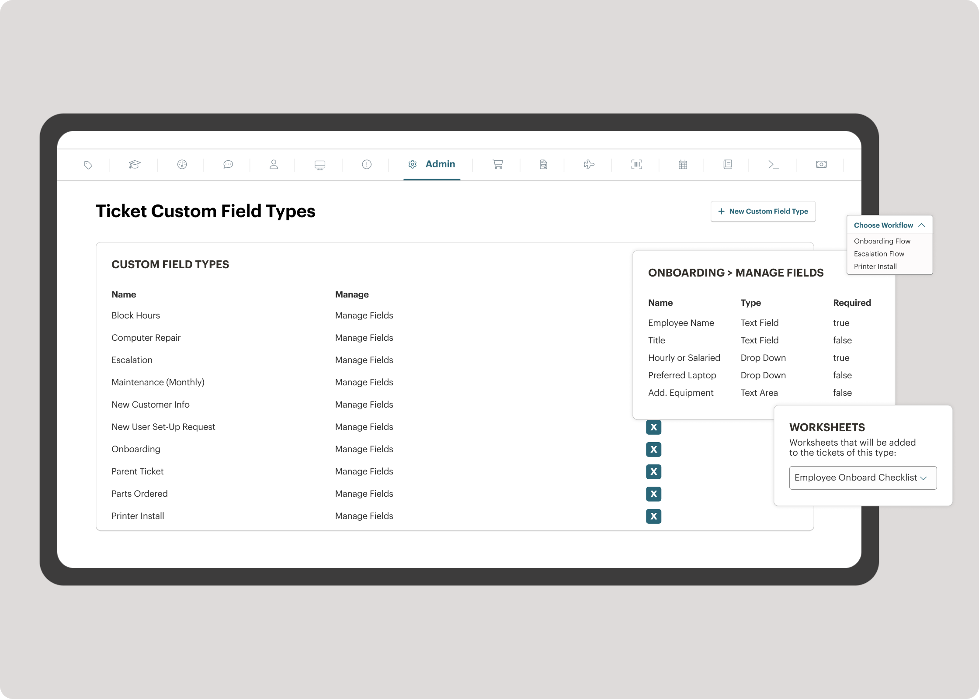The width and height of the screenshot is (979, 699).
Task: Open the Employee Onboard Checklist dropdown
Action: tap(862, 478)
